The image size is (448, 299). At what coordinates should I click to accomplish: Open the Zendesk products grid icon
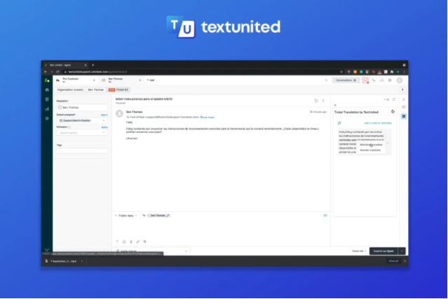[390, 81]
